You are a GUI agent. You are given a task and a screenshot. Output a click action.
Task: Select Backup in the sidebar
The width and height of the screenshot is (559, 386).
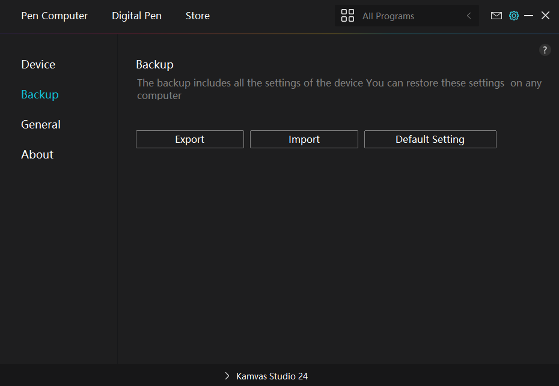(x=40, y=94)
